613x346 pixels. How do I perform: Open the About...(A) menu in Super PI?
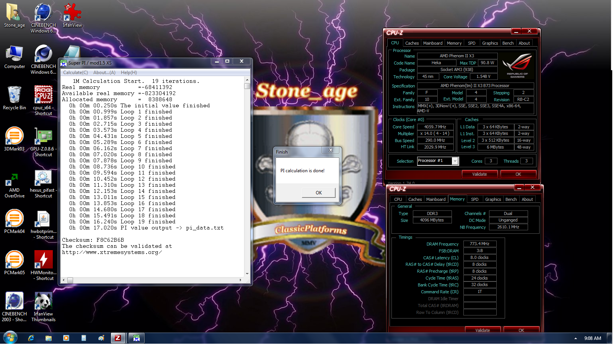104,73
